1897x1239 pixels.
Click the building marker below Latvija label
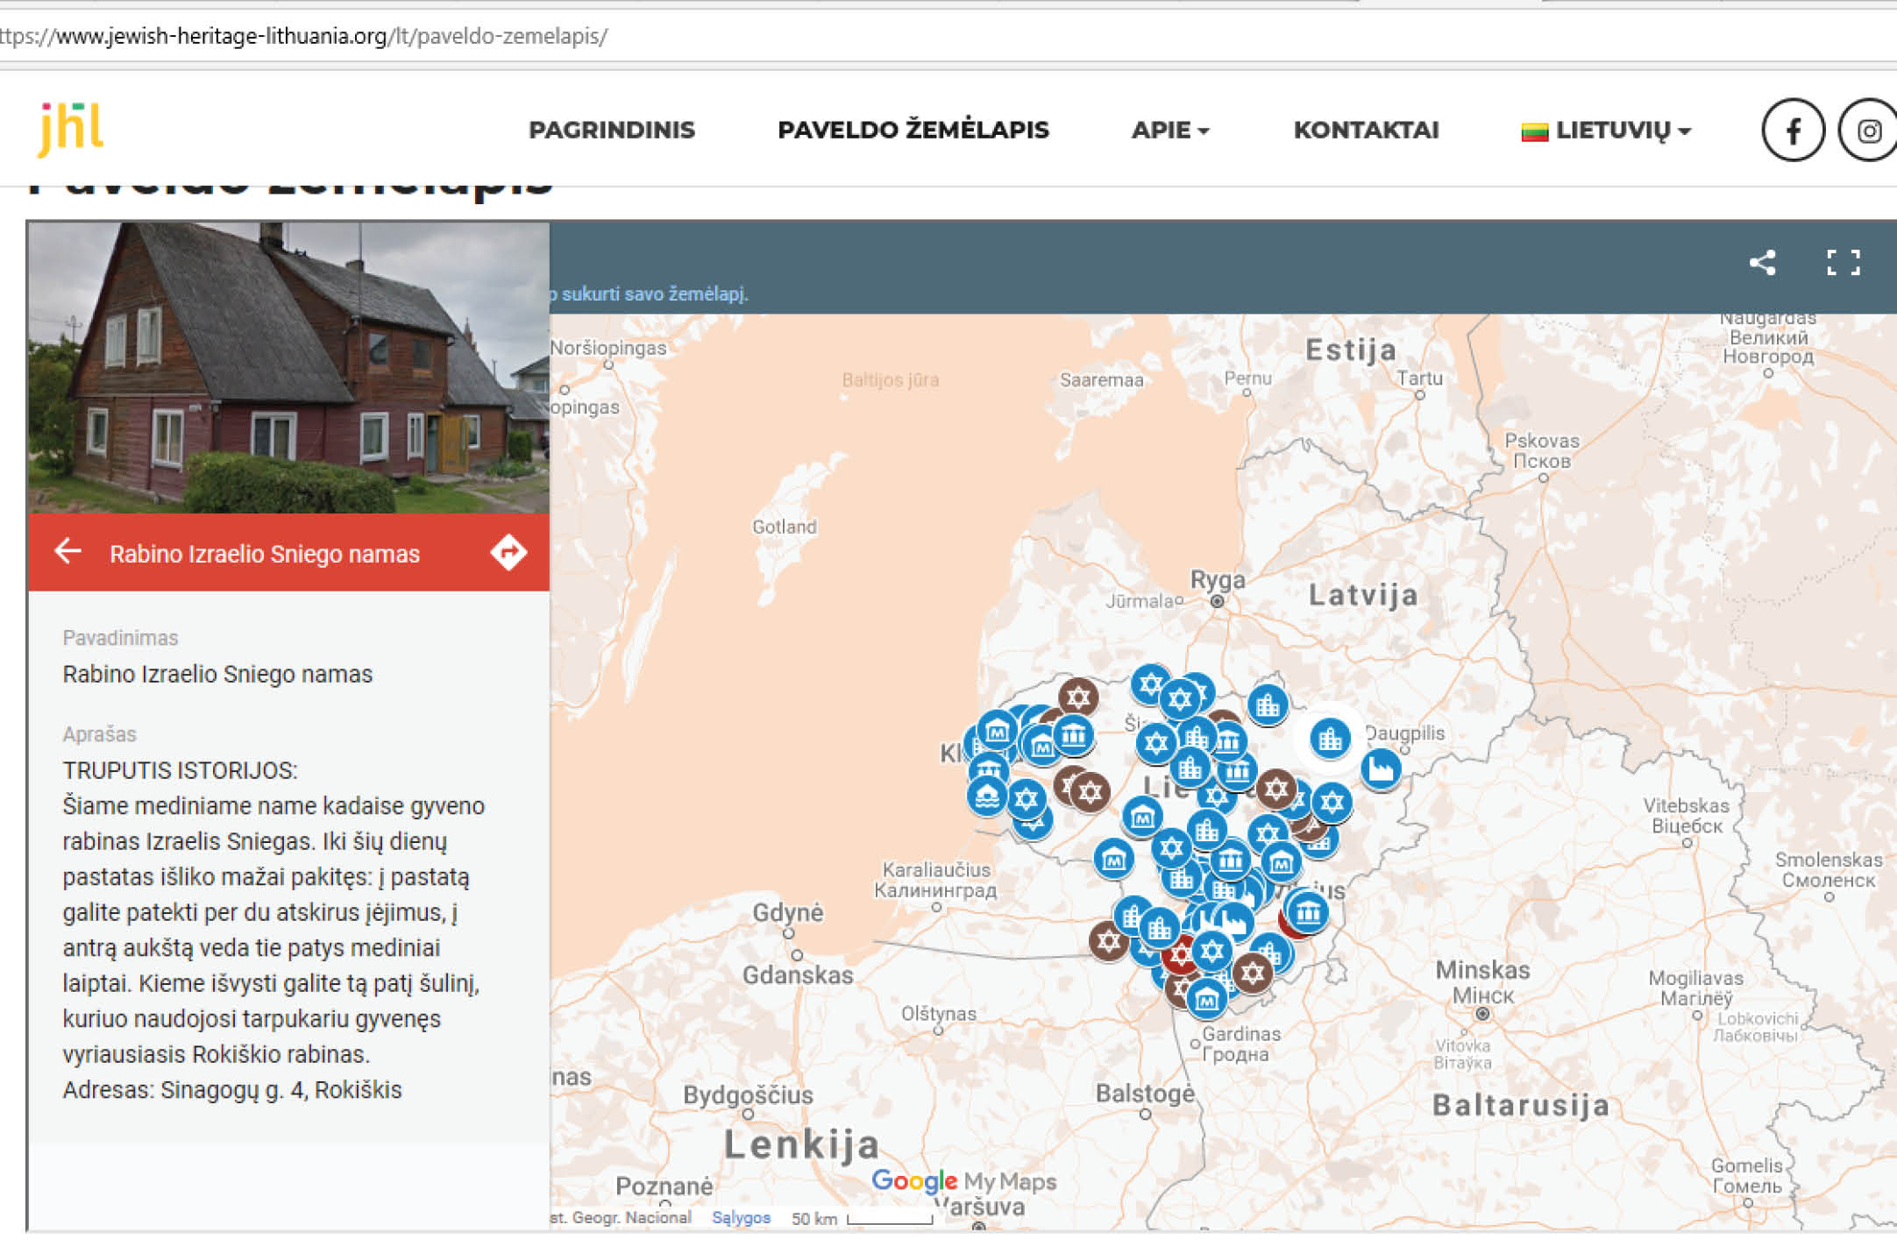coord(1267,704)
